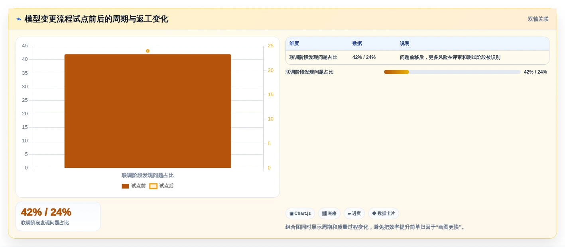This screenshot has width=565, height=247.
Task: Click the orange 试点后 data point marker
Action: 148,51
